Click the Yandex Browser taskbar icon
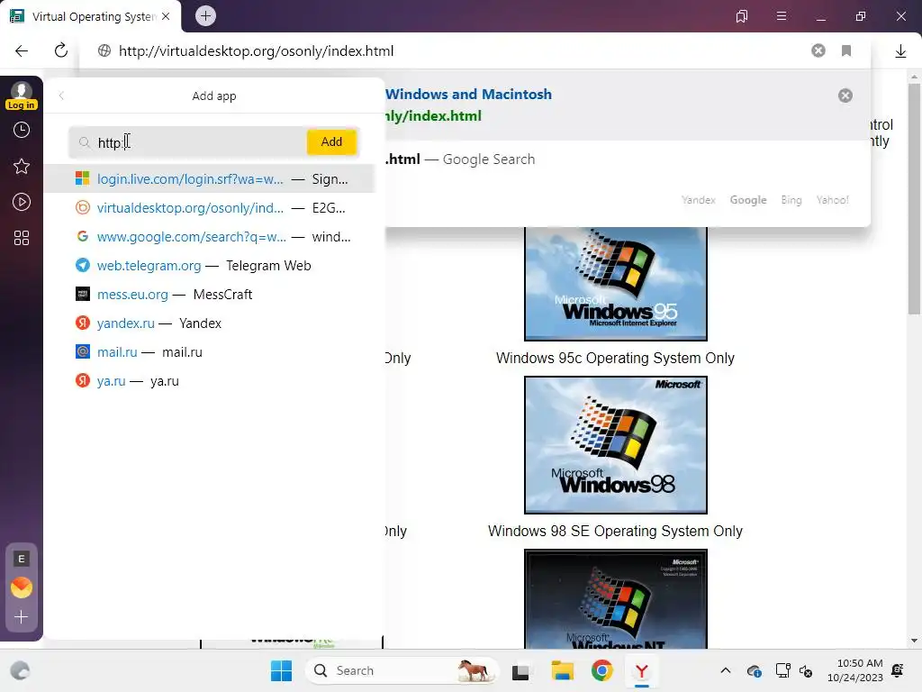 (641, 670)
